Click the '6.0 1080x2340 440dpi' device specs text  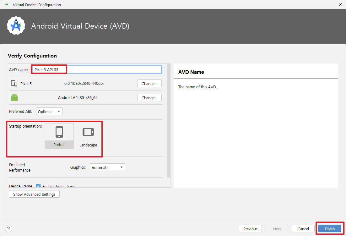coord(84,84)
